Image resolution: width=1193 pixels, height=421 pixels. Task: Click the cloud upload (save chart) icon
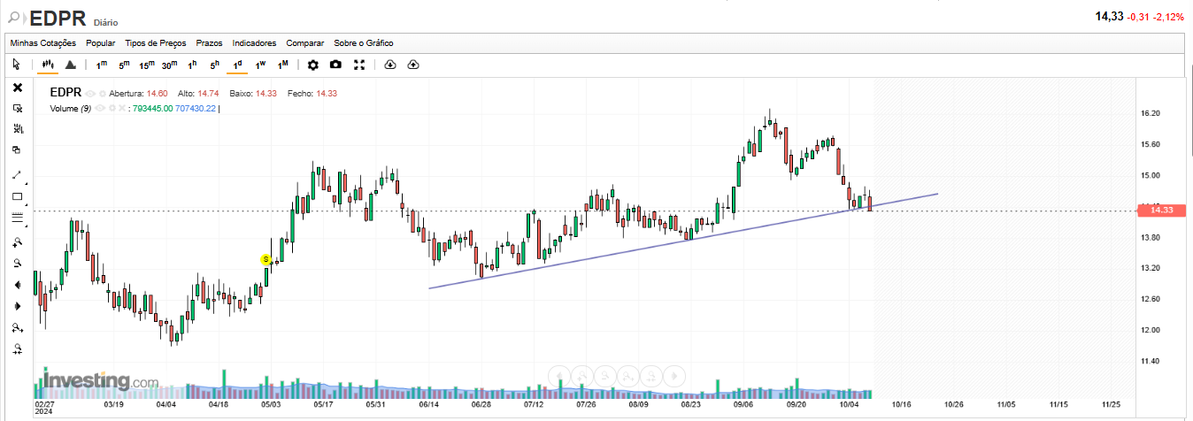(413, 65)
